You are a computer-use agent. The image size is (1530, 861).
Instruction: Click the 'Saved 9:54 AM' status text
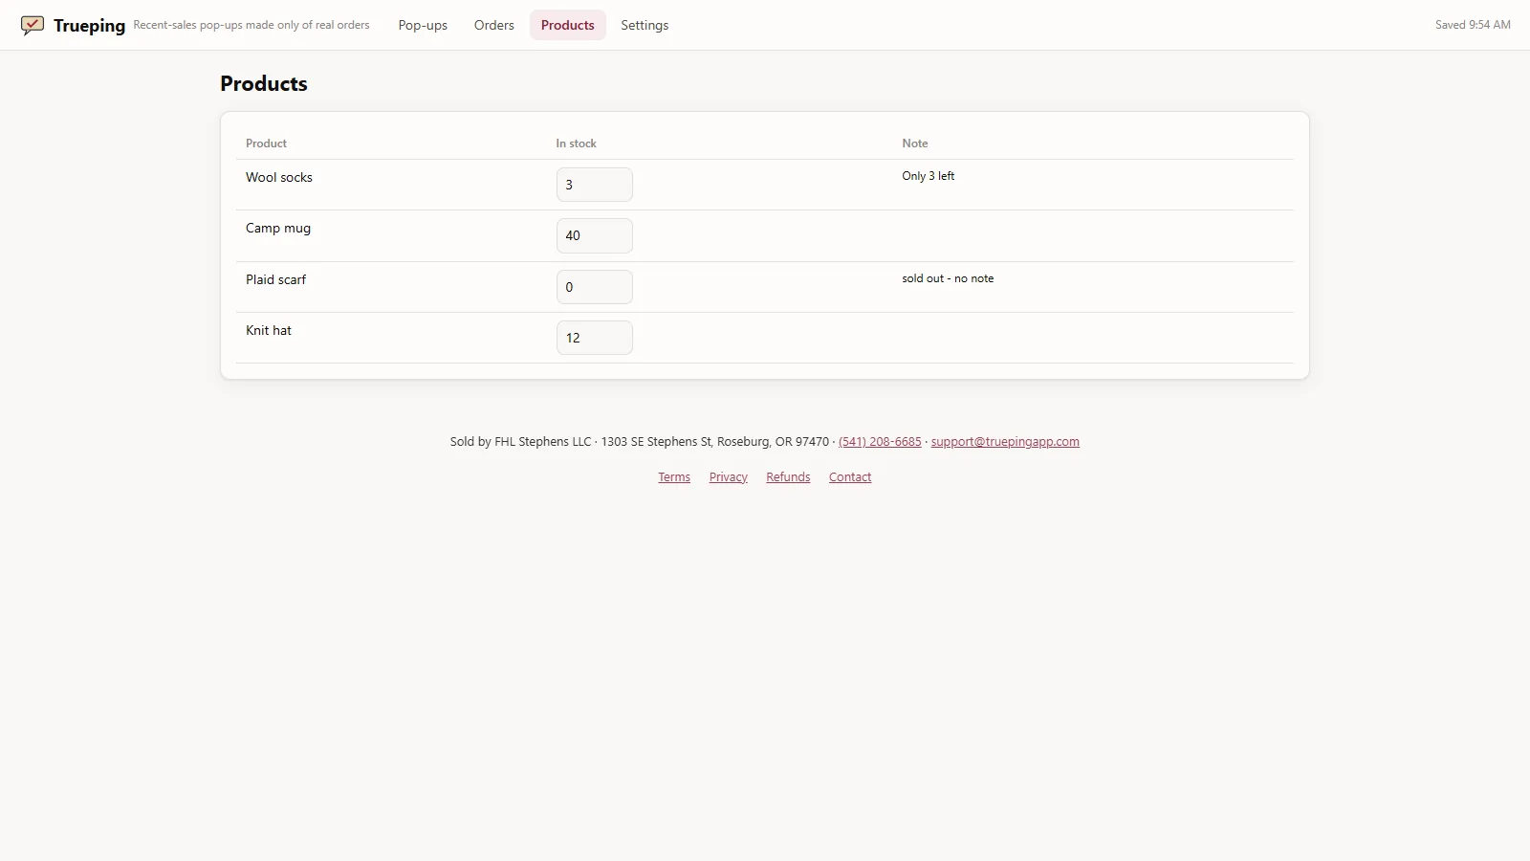pyautogui.click(x=1473, y=25)
